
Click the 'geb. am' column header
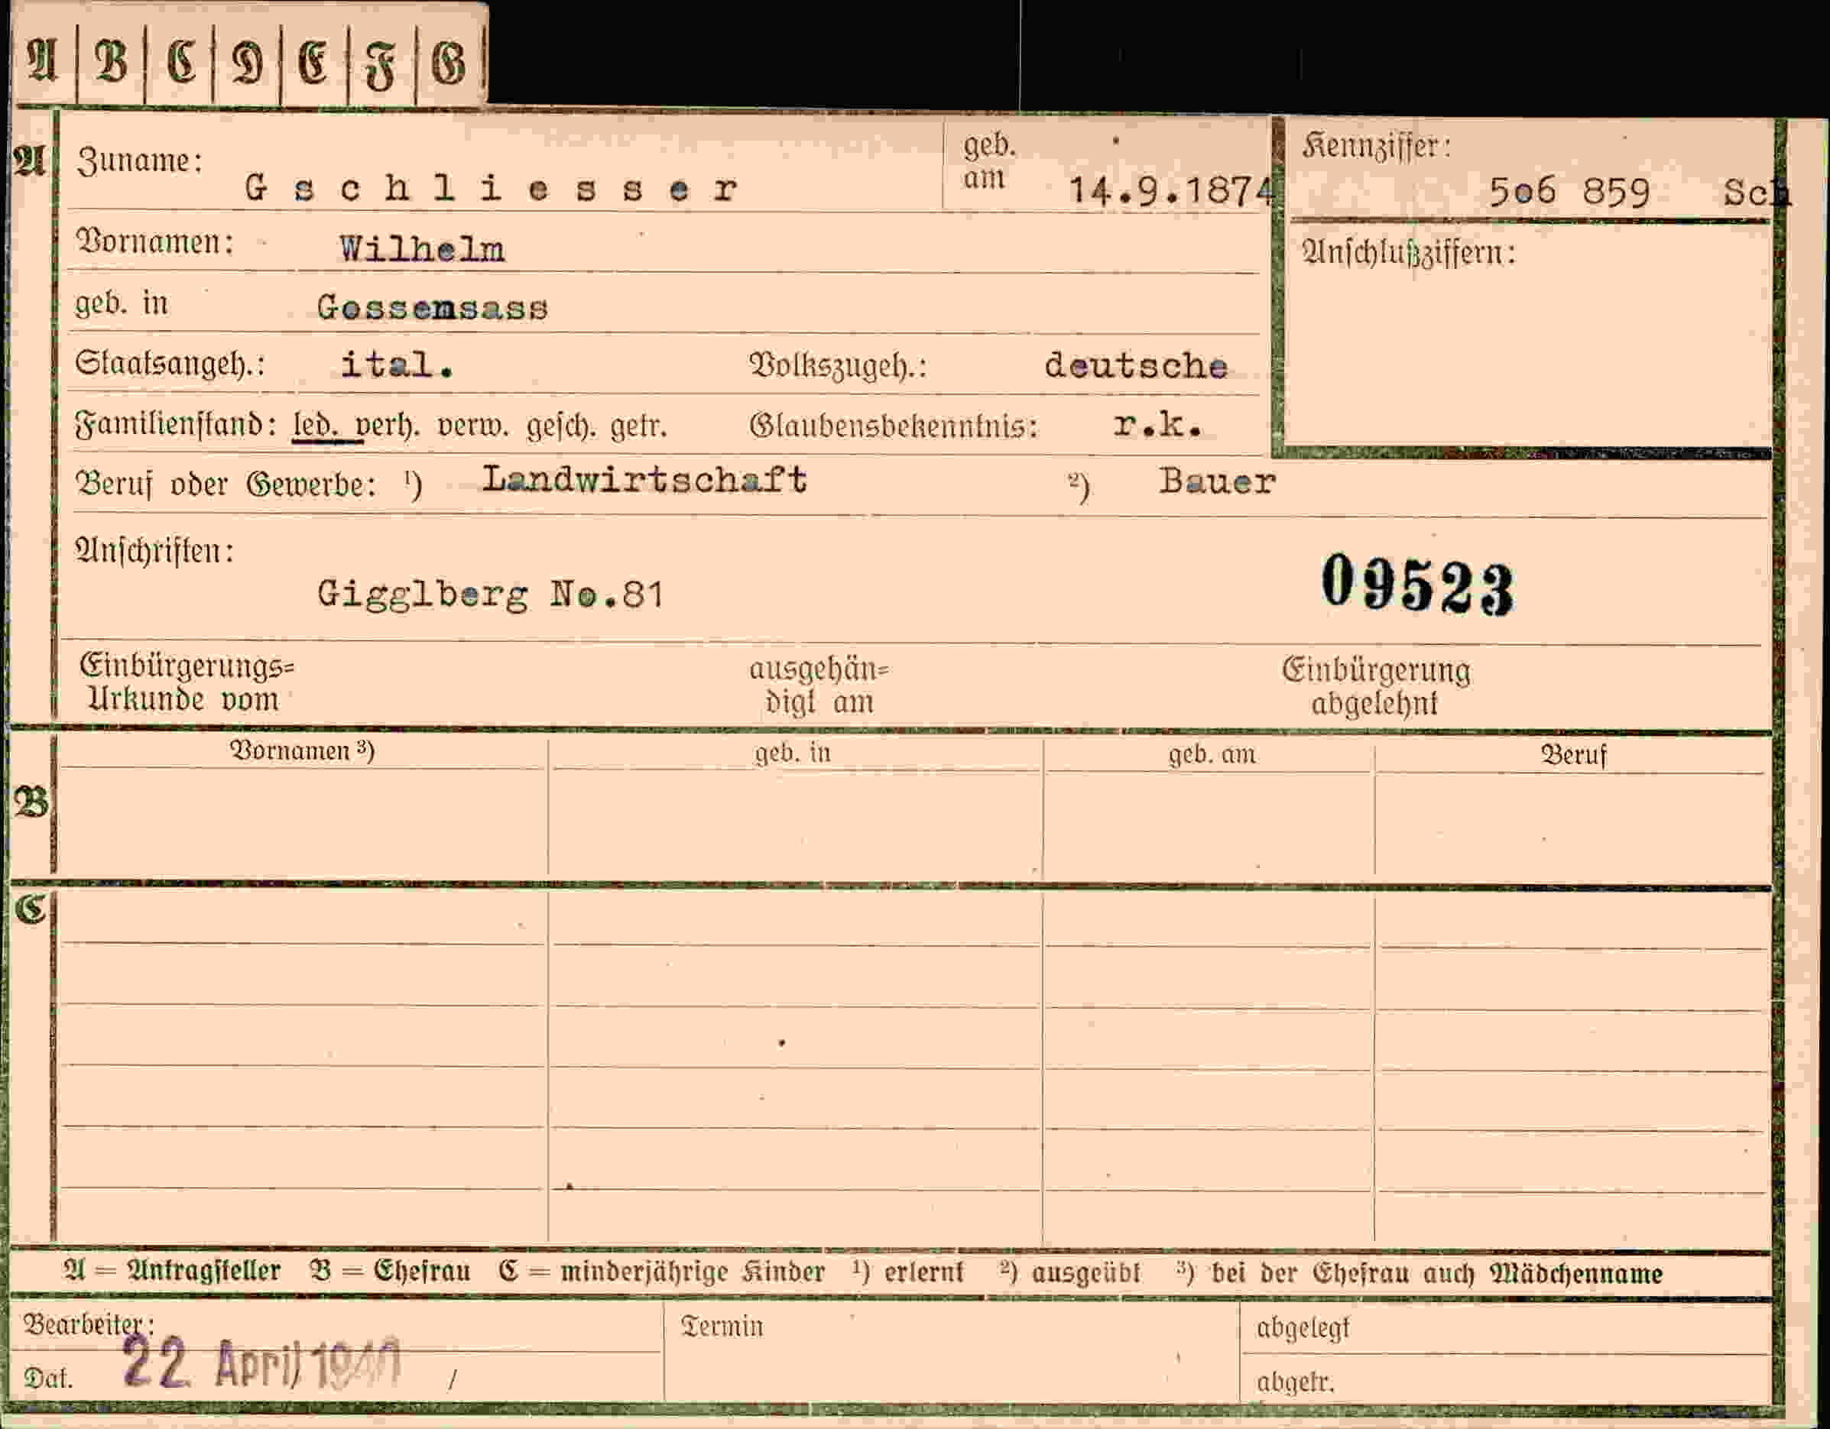click(1212, 755)
